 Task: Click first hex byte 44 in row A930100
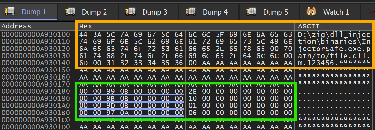[84, 35]
